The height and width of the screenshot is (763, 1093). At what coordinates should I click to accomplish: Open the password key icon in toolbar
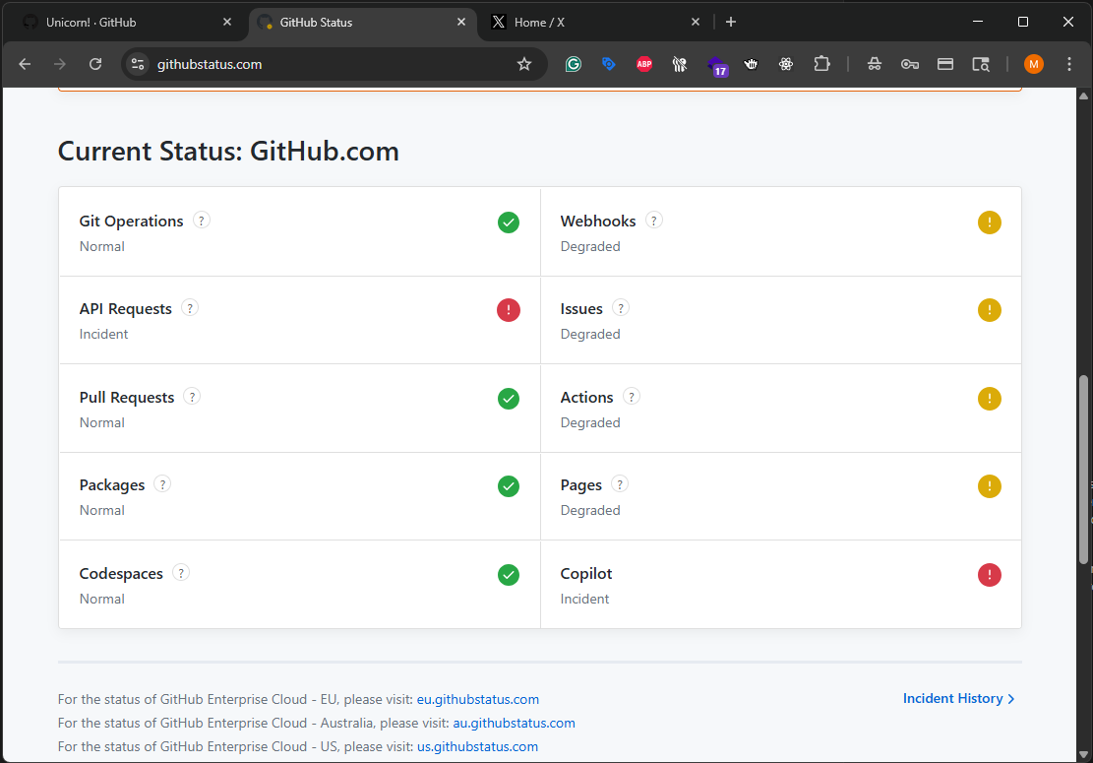click(x=909, y=64)
